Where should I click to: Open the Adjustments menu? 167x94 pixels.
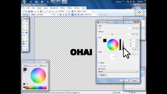point(54,8)
